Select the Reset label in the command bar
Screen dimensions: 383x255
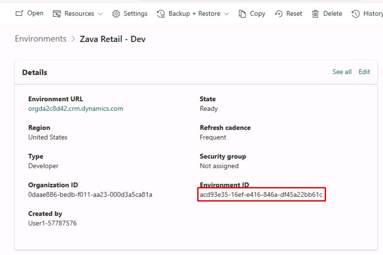[x=294, y=14]
